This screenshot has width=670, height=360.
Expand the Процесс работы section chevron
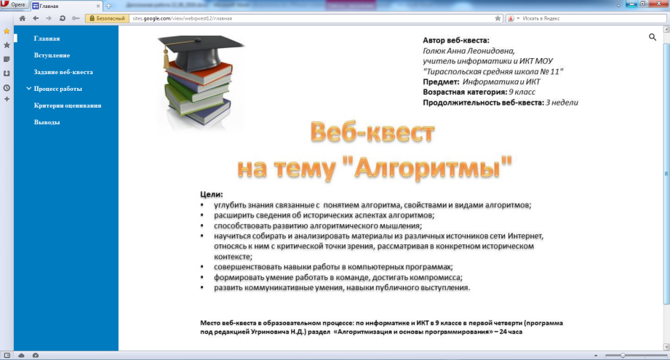tap(28, 89)
